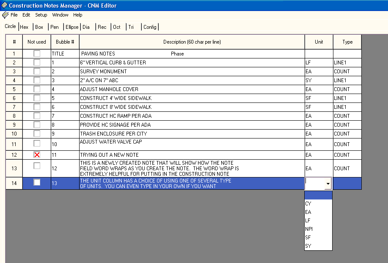Collapse the Unit dropdown arrow in row 14
388x263 pixels.
327,184
